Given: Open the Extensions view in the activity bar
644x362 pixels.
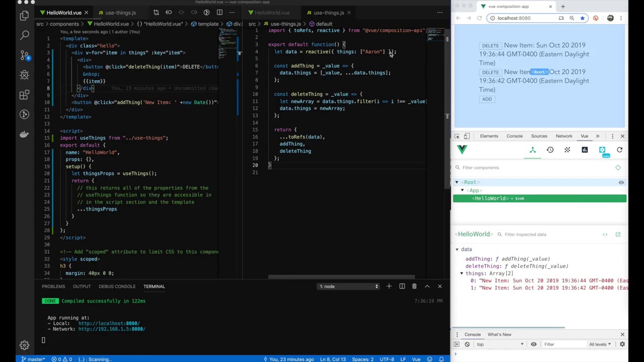Looking at the screenshot, I should (24, 95).
